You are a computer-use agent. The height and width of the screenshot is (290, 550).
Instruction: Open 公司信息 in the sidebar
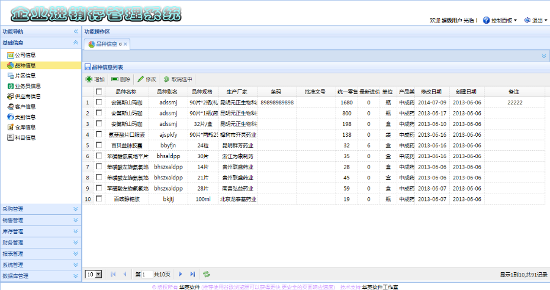coord(21,55)
